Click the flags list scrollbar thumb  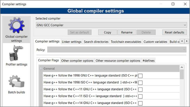pyautogui.click(x=182, y=74)
